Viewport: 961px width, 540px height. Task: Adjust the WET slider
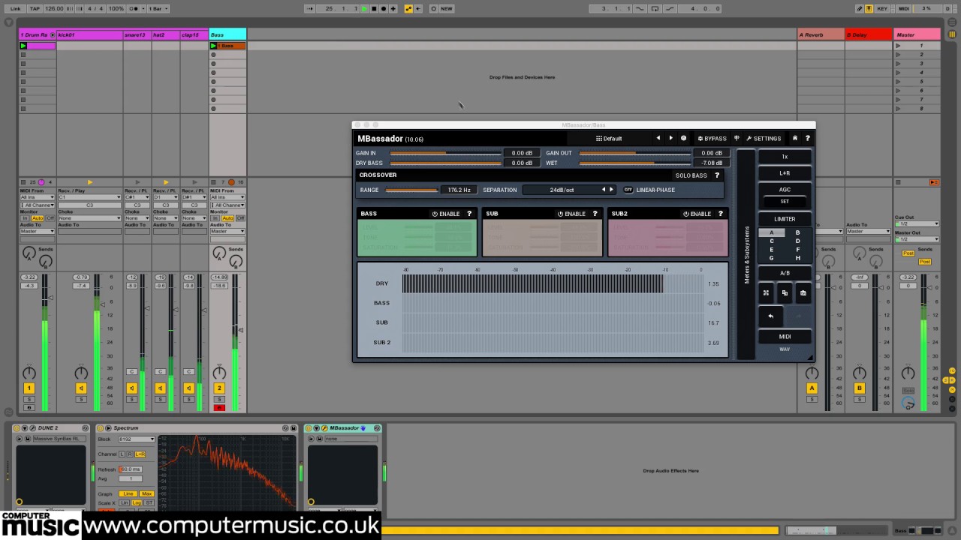point(635,163)
